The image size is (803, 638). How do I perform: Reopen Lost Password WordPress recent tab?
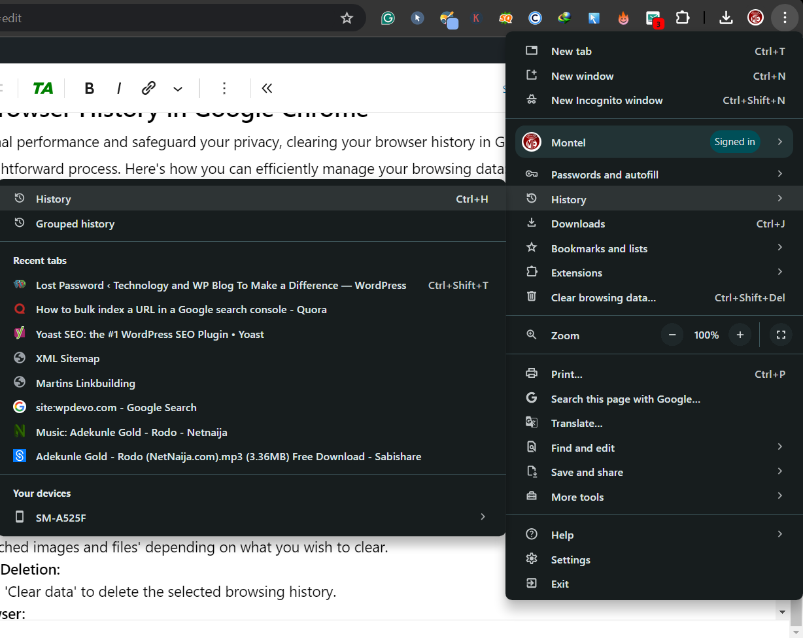pos(252,285)
